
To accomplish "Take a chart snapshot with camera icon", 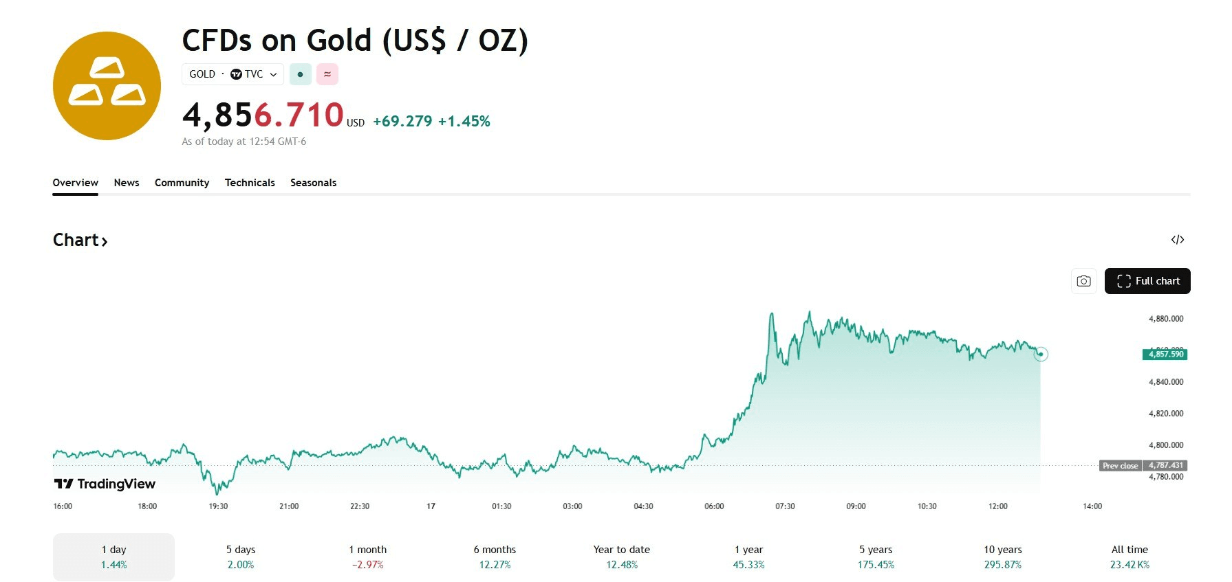I will [x=1083, y=281].
